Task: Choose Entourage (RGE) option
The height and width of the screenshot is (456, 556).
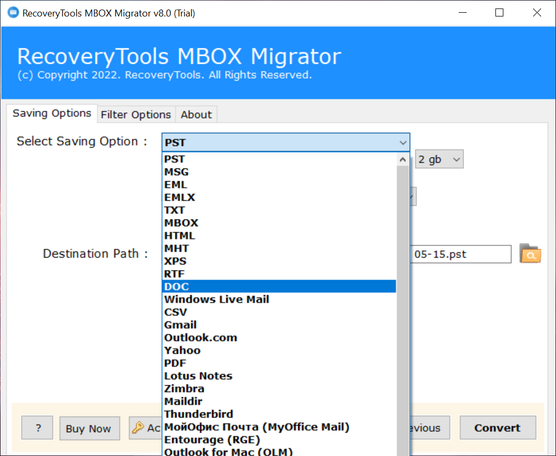Action: point(279,440)
